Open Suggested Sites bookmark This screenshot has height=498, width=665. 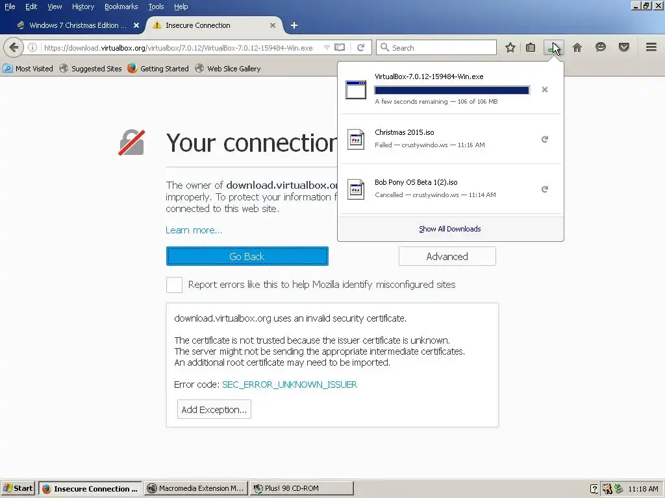coord(90,69)
